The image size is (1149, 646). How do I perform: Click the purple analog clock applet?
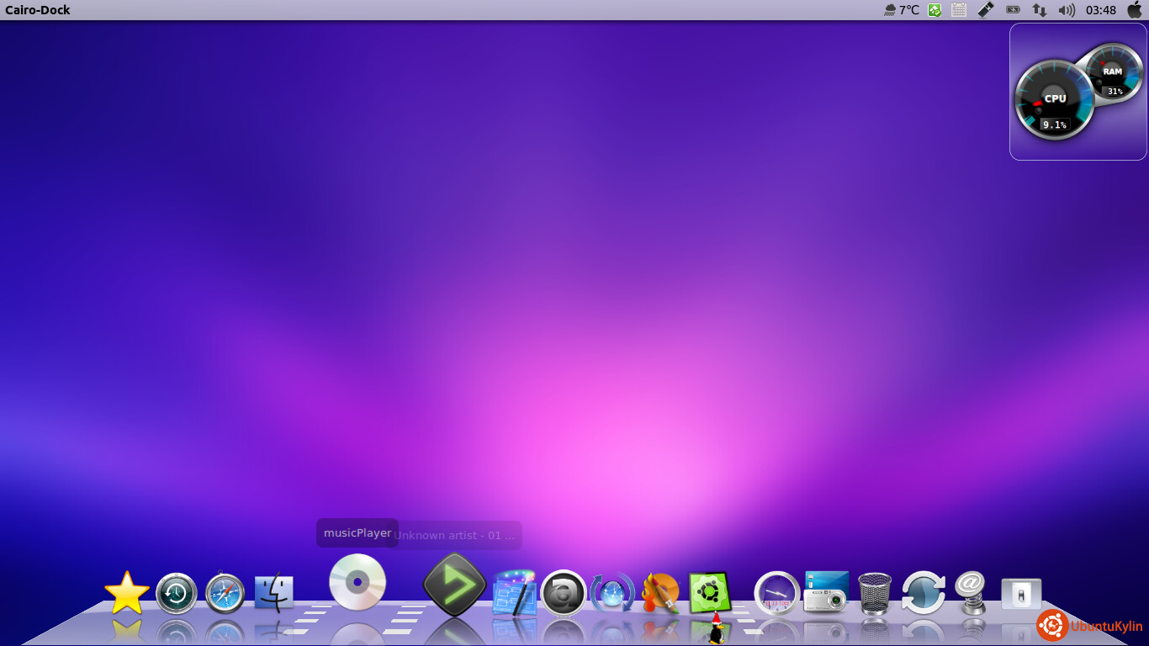tap(776, 594)
